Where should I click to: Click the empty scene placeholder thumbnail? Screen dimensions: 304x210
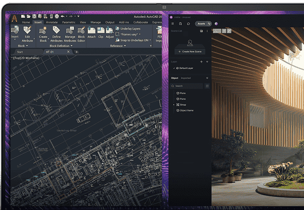[190, 43]
